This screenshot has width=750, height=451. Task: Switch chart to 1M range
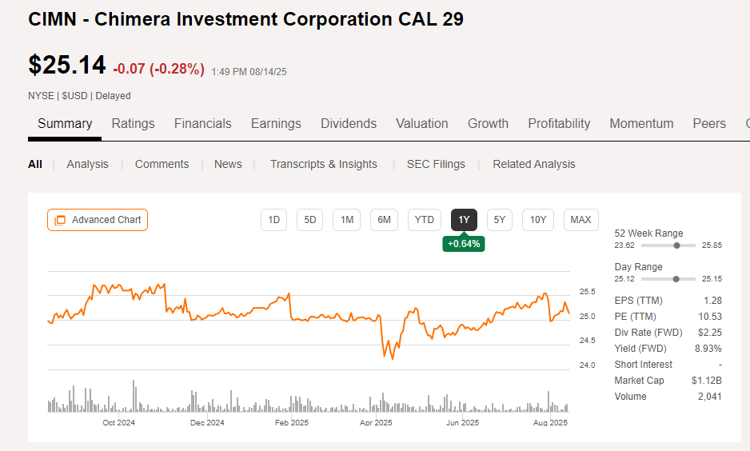pos(346,220)
